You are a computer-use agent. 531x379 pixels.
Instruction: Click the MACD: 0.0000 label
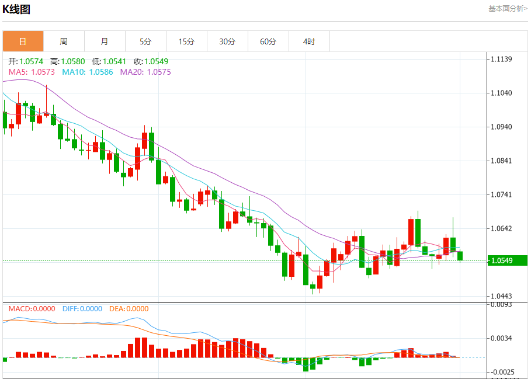32,308
